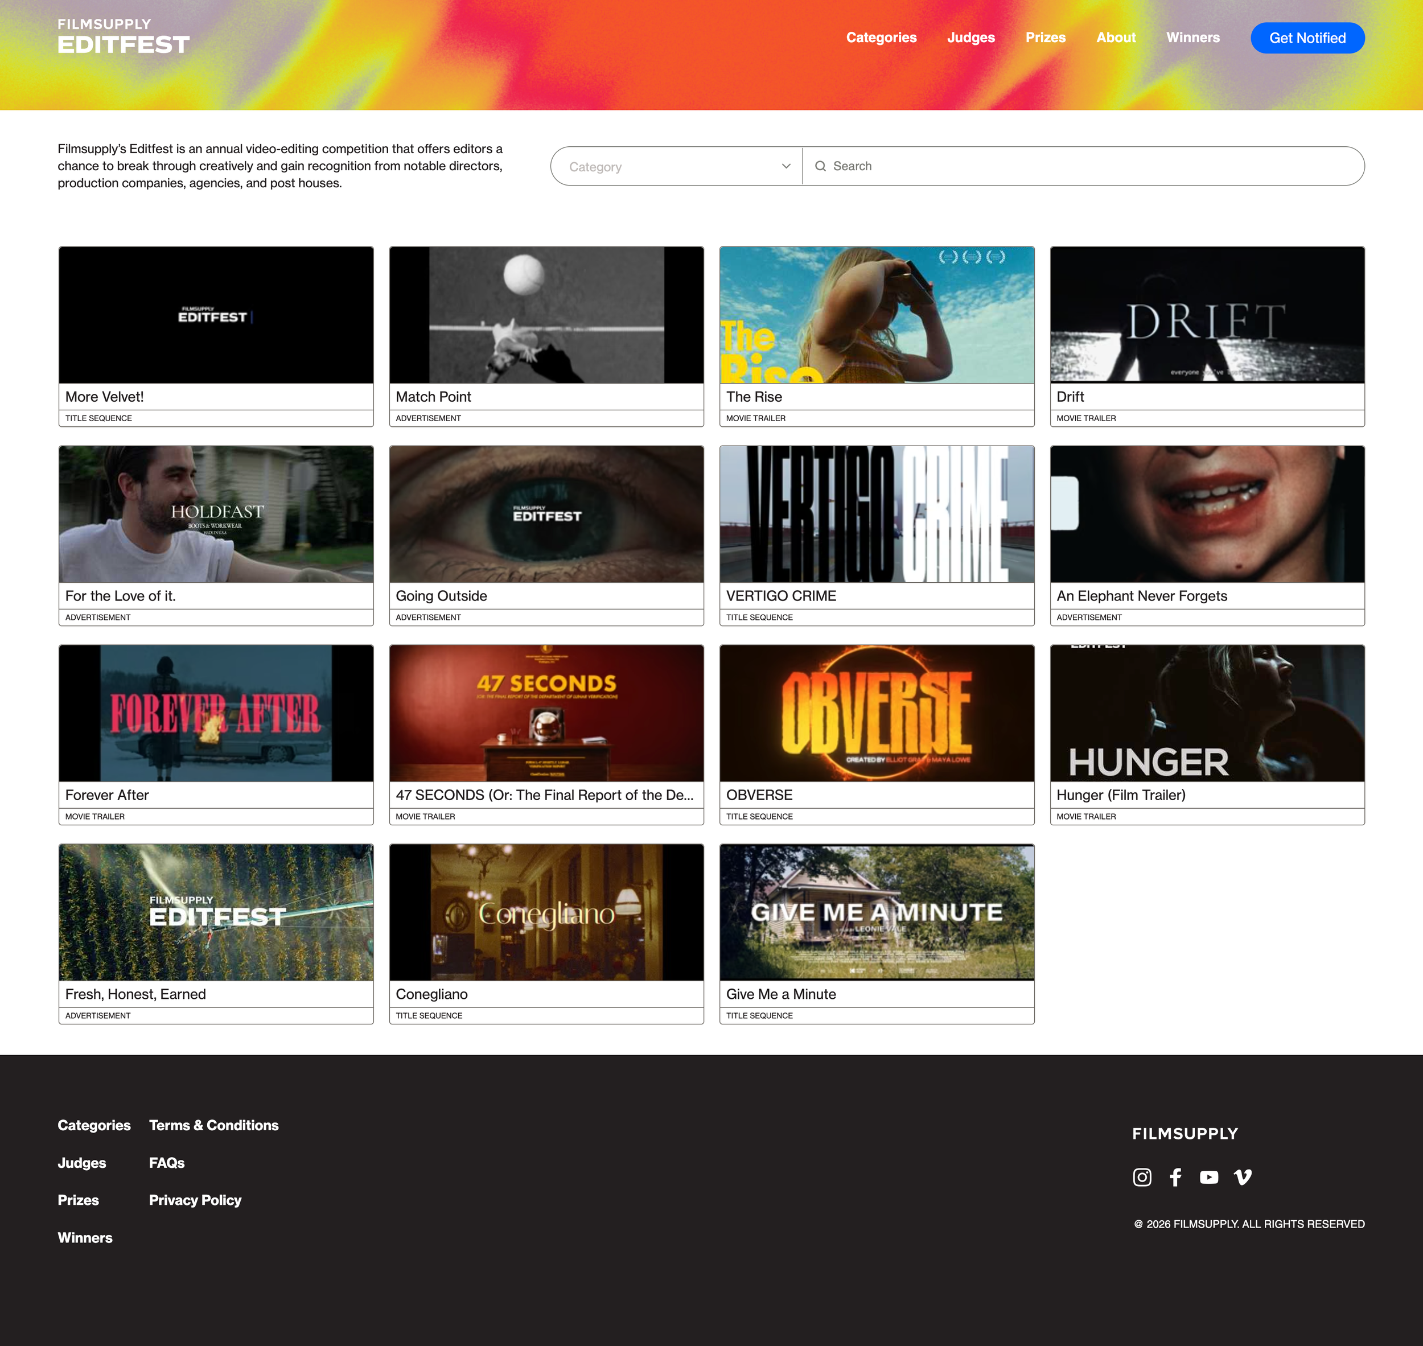Open the 47 SECONDS thumbnail
The height and width of the screenshot is (1346, 1423).
(x=547, y=713)
